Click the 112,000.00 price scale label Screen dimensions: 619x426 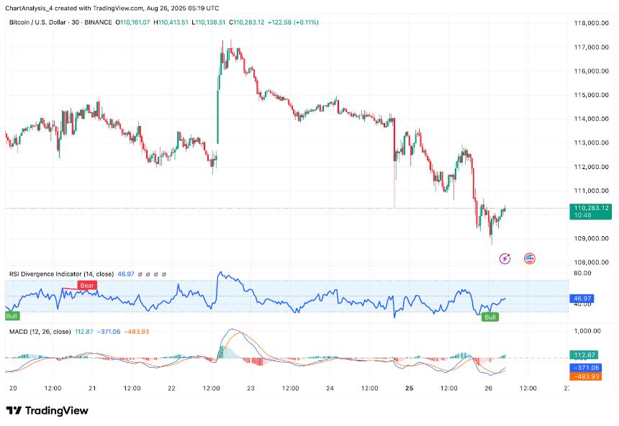coord(591,167)
